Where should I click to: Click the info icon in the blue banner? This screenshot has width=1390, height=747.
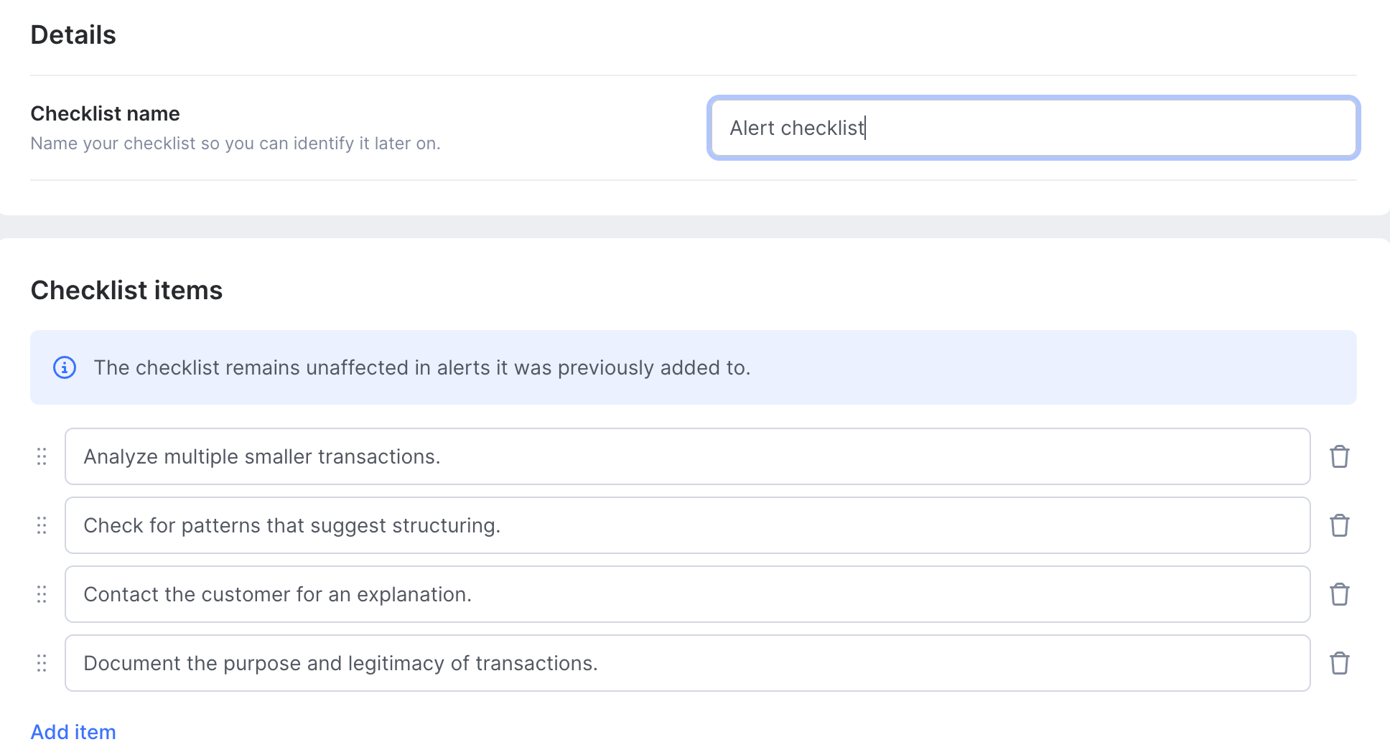coord(65,367)
